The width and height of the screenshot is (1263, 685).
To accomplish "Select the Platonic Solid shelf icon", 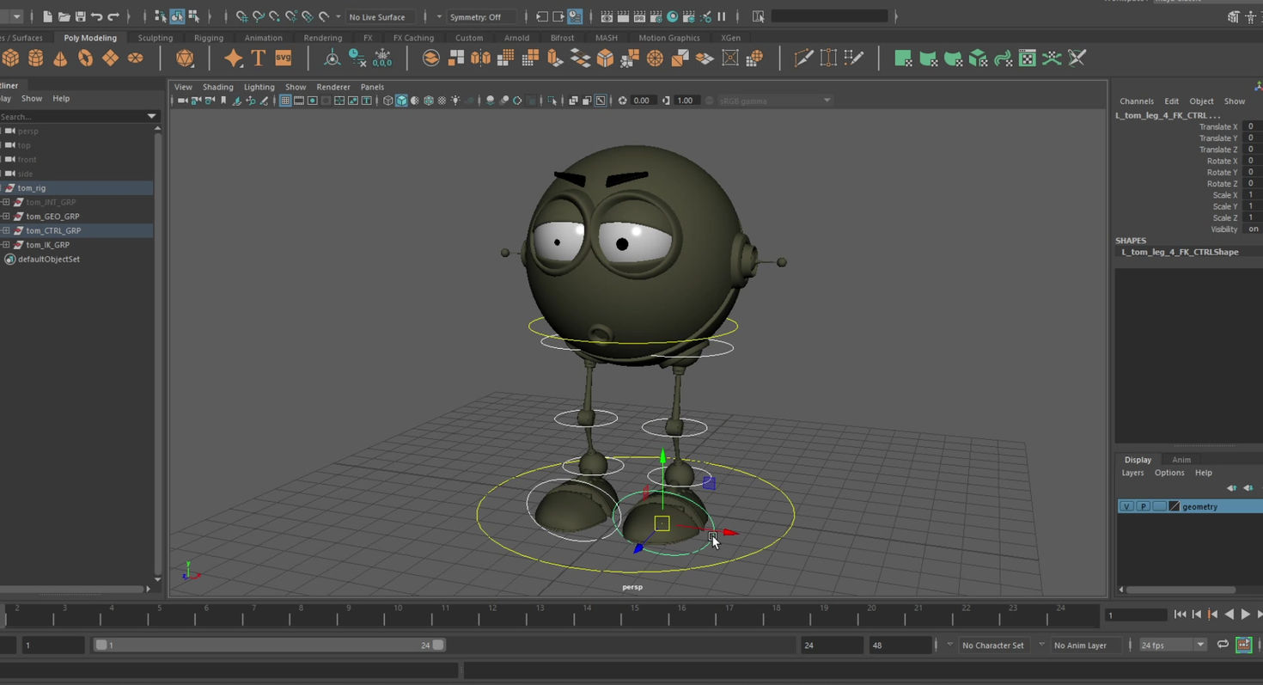I will click(x=184, y=58).
